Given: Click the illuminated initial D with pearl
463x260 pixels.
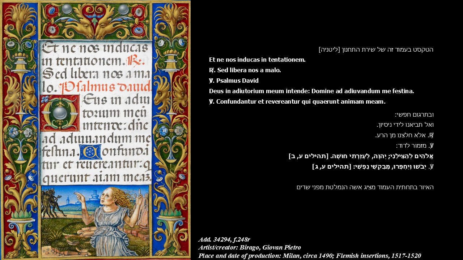Looking at the screenshot, I should [x=60, y=113].
